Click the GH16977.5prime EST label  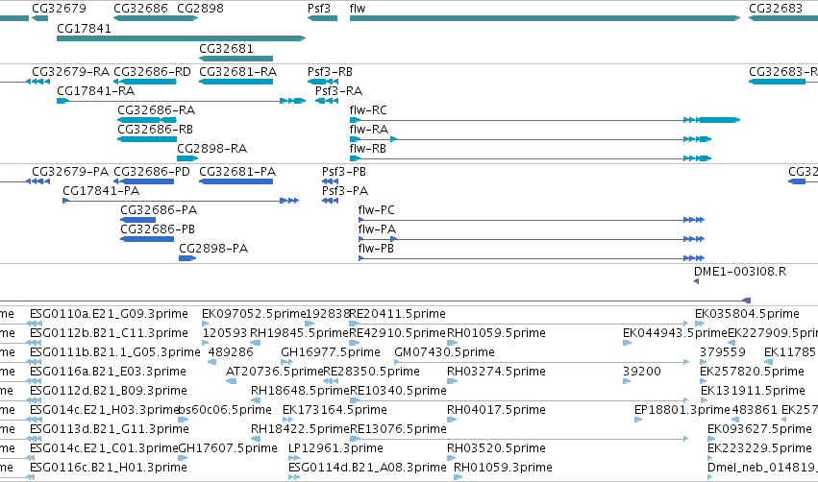[331, 352]
